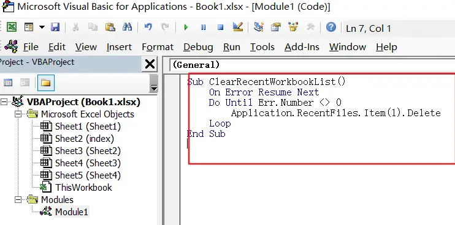Image resolution: width=455 pixels, height=225 pixels.
Task: Open the Object Browser icon
Action: tap(293, 28)
